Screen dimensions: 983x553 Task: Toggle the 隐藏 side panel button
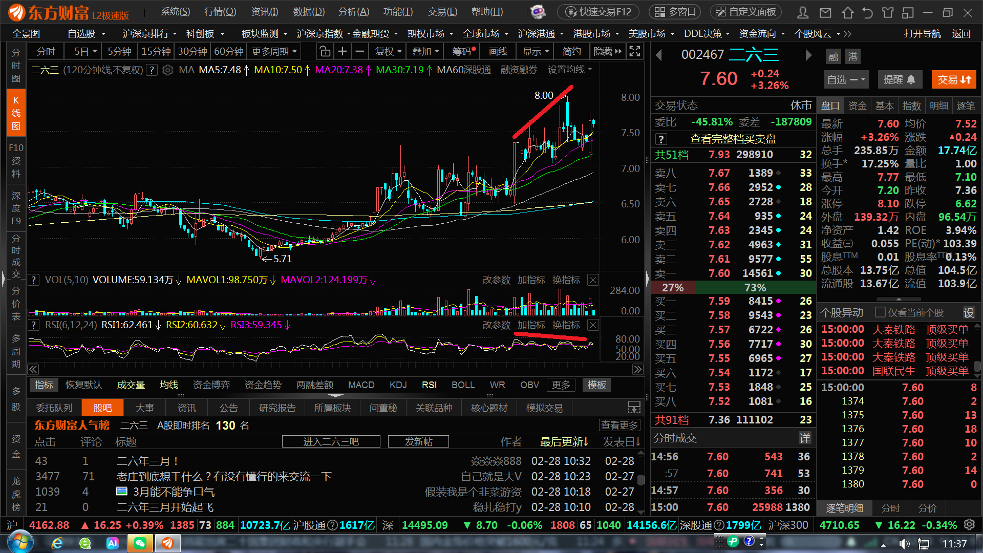pos(607,52)
